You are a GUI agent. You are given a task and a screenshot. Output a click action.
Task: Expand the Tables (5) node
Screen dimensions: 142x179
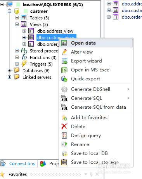click(17, 17)
